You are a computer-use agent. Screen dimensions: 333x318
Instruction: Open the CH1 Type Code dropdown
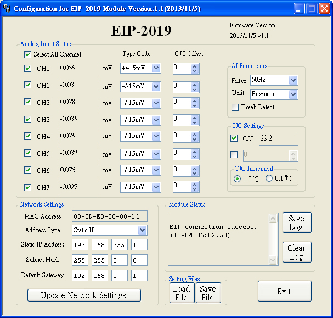pyautogui.click(x=156, y=86)
